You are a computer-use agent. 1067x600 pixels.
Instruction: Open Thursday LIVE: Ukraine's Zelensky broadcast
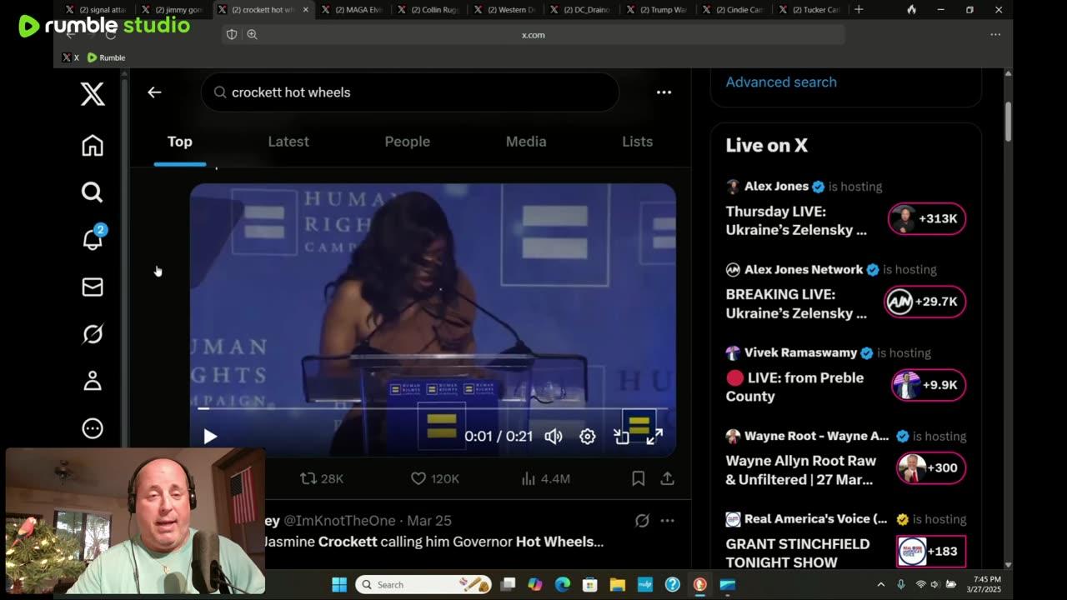point(796,220)
